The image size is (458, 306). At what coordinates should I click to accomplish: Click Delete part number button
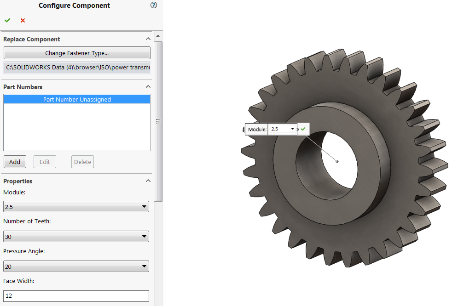coord(82,162)
